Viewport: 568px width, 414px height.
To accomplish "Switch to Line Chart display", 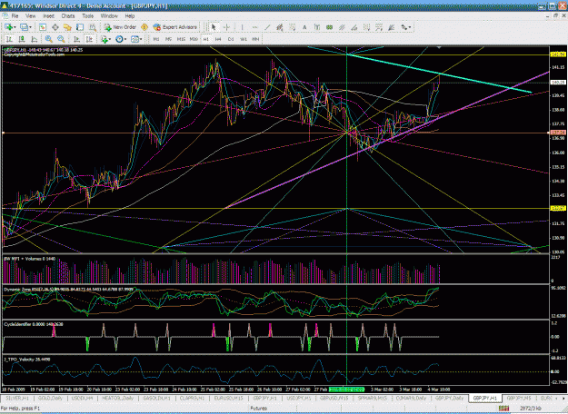I will coord(34,39).
